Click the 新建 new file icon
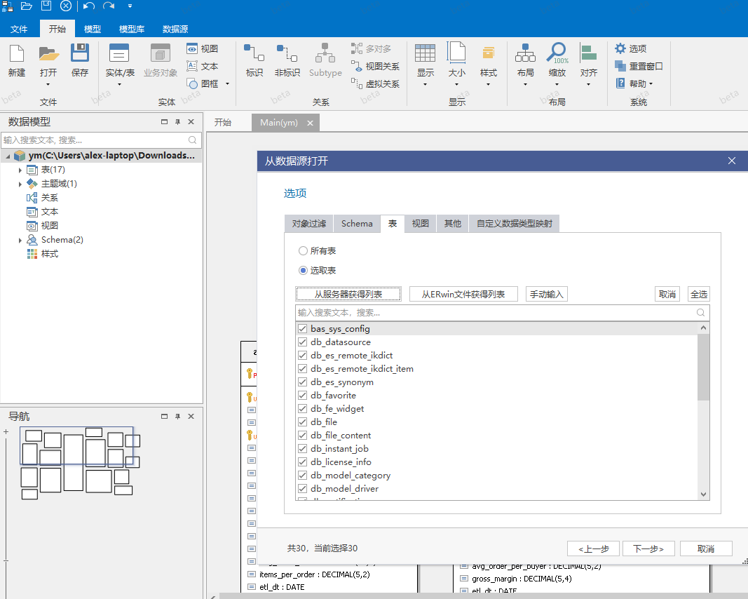The width and height of the screenshot is (748, 599). [17, 53]
